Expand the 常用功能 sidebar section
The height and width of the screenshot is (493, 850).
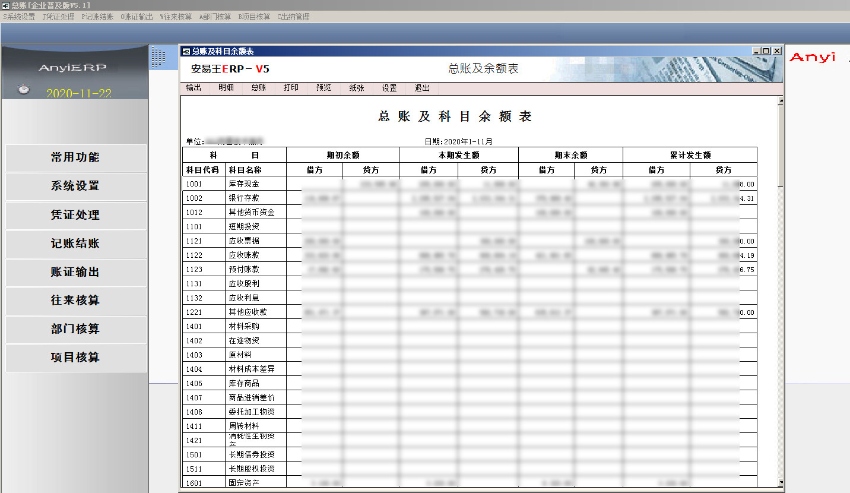point(75,157)
